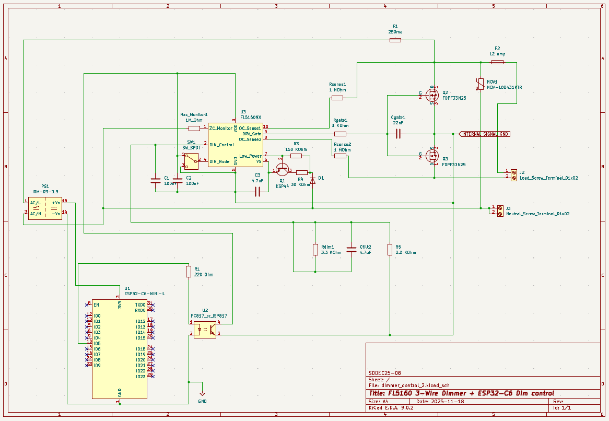Click the F1 250mA fuse symbol
Screen dimensions: 609x421
coord(395,40)
